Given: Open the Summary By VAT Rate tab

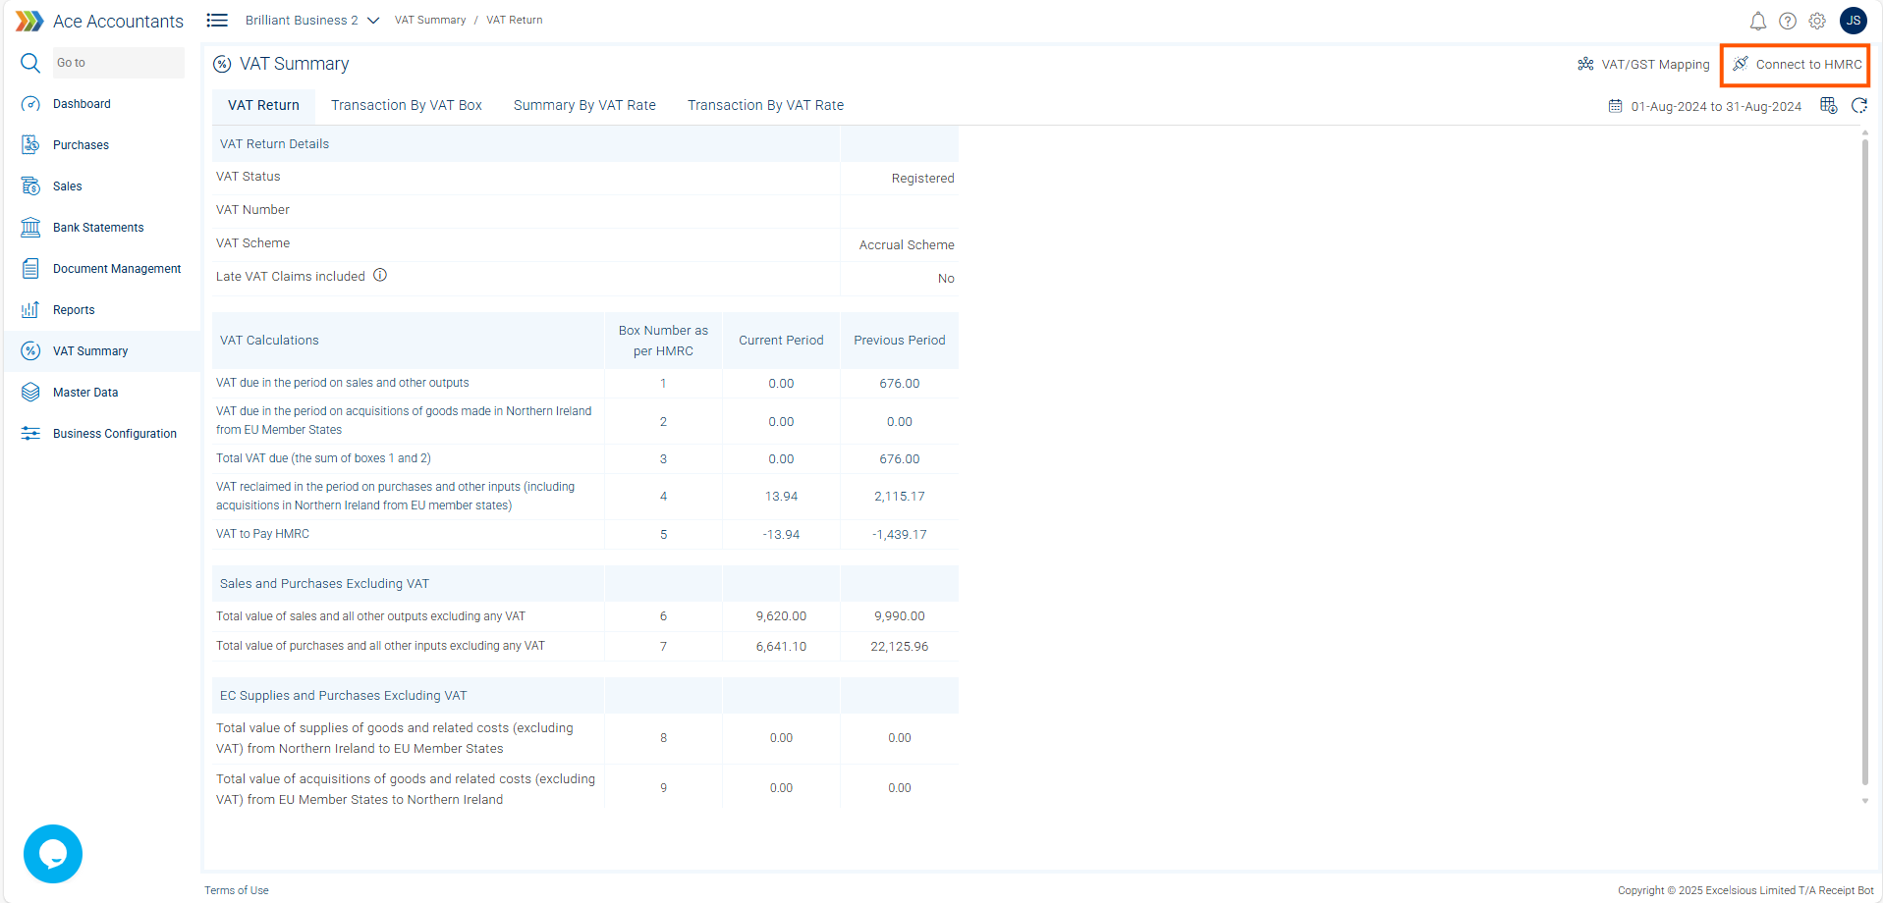Looking at the screenshot, I should pos(584,105).
